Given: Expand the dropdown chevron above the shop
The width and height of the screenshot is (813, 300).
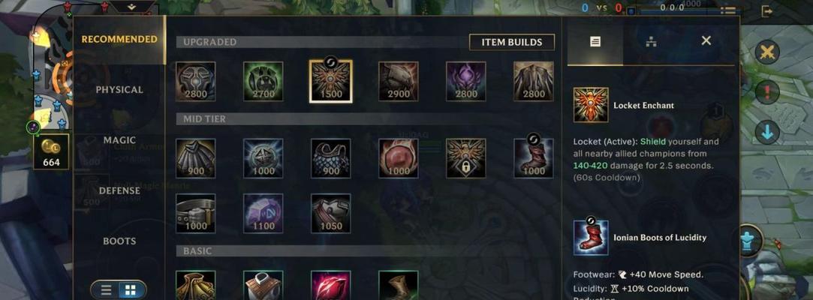Looking at the screenshot, I should [x=131, y=7].
